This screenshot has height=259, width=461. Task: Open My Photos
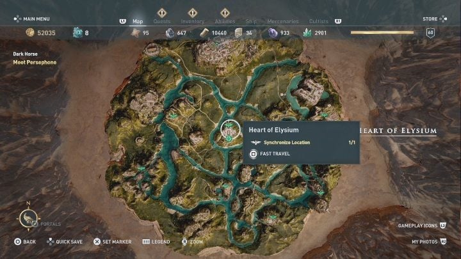[x=429, y=242]
